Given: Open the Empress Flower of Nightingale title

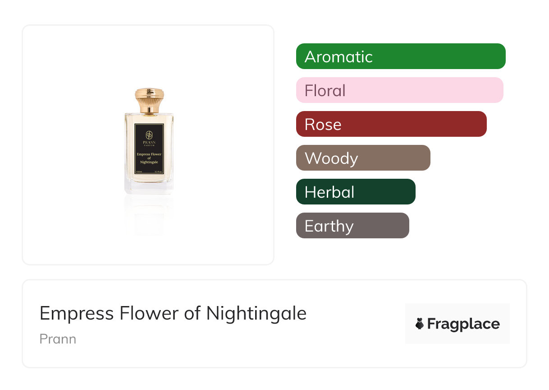Looking at the screenshot, I should [x=173, y=313].
